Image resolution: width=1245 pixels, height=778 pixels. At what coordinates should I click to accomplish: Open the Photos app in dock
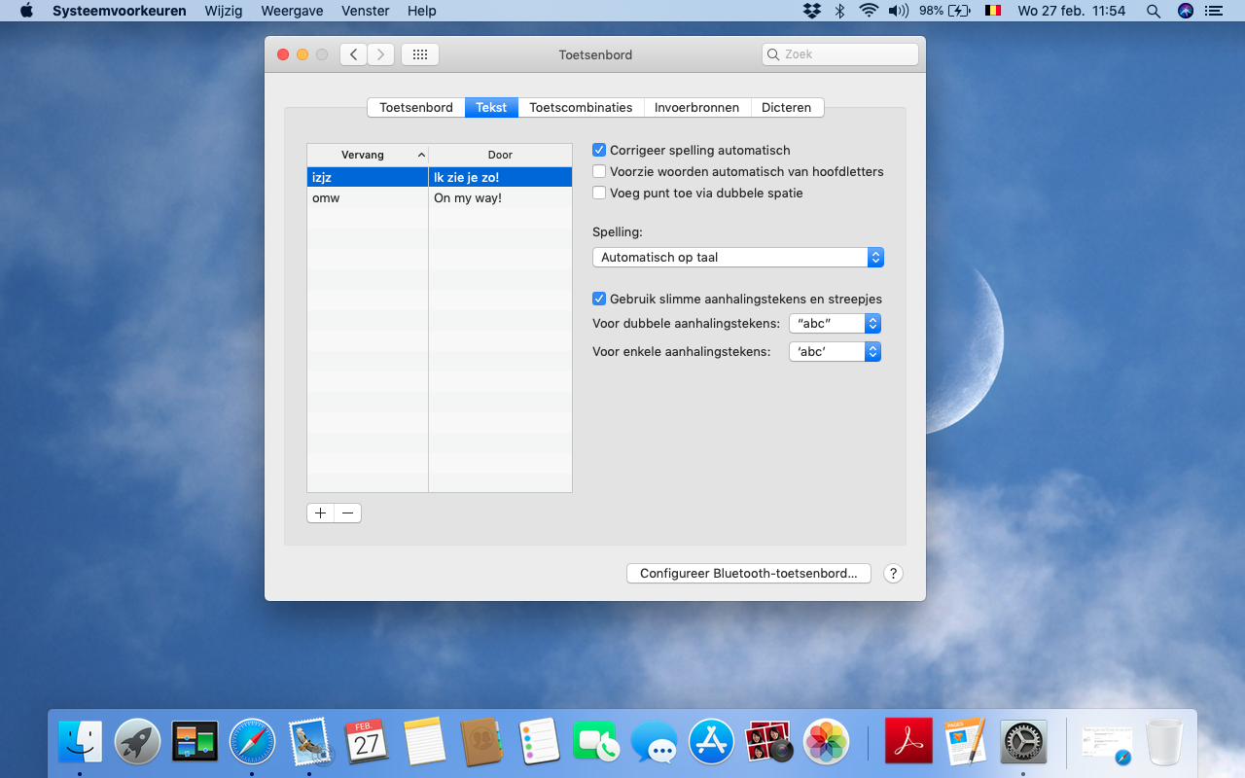click(826, 743)
